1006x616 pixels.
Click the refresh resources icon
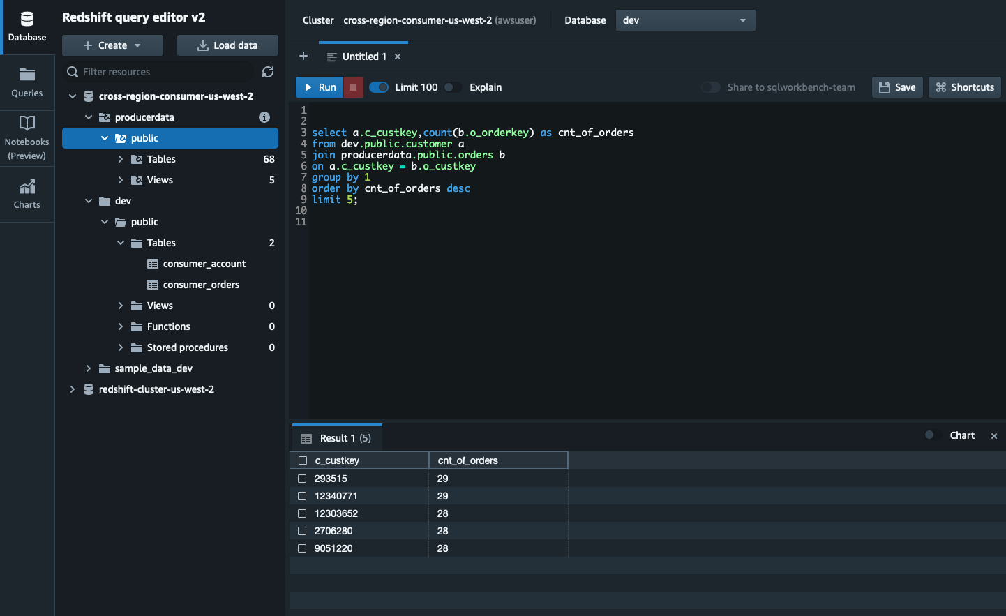[268, 72]
